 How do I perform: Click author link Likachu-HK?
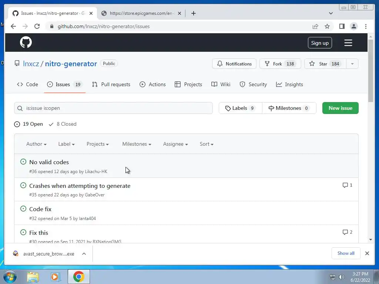pos(96,172)
